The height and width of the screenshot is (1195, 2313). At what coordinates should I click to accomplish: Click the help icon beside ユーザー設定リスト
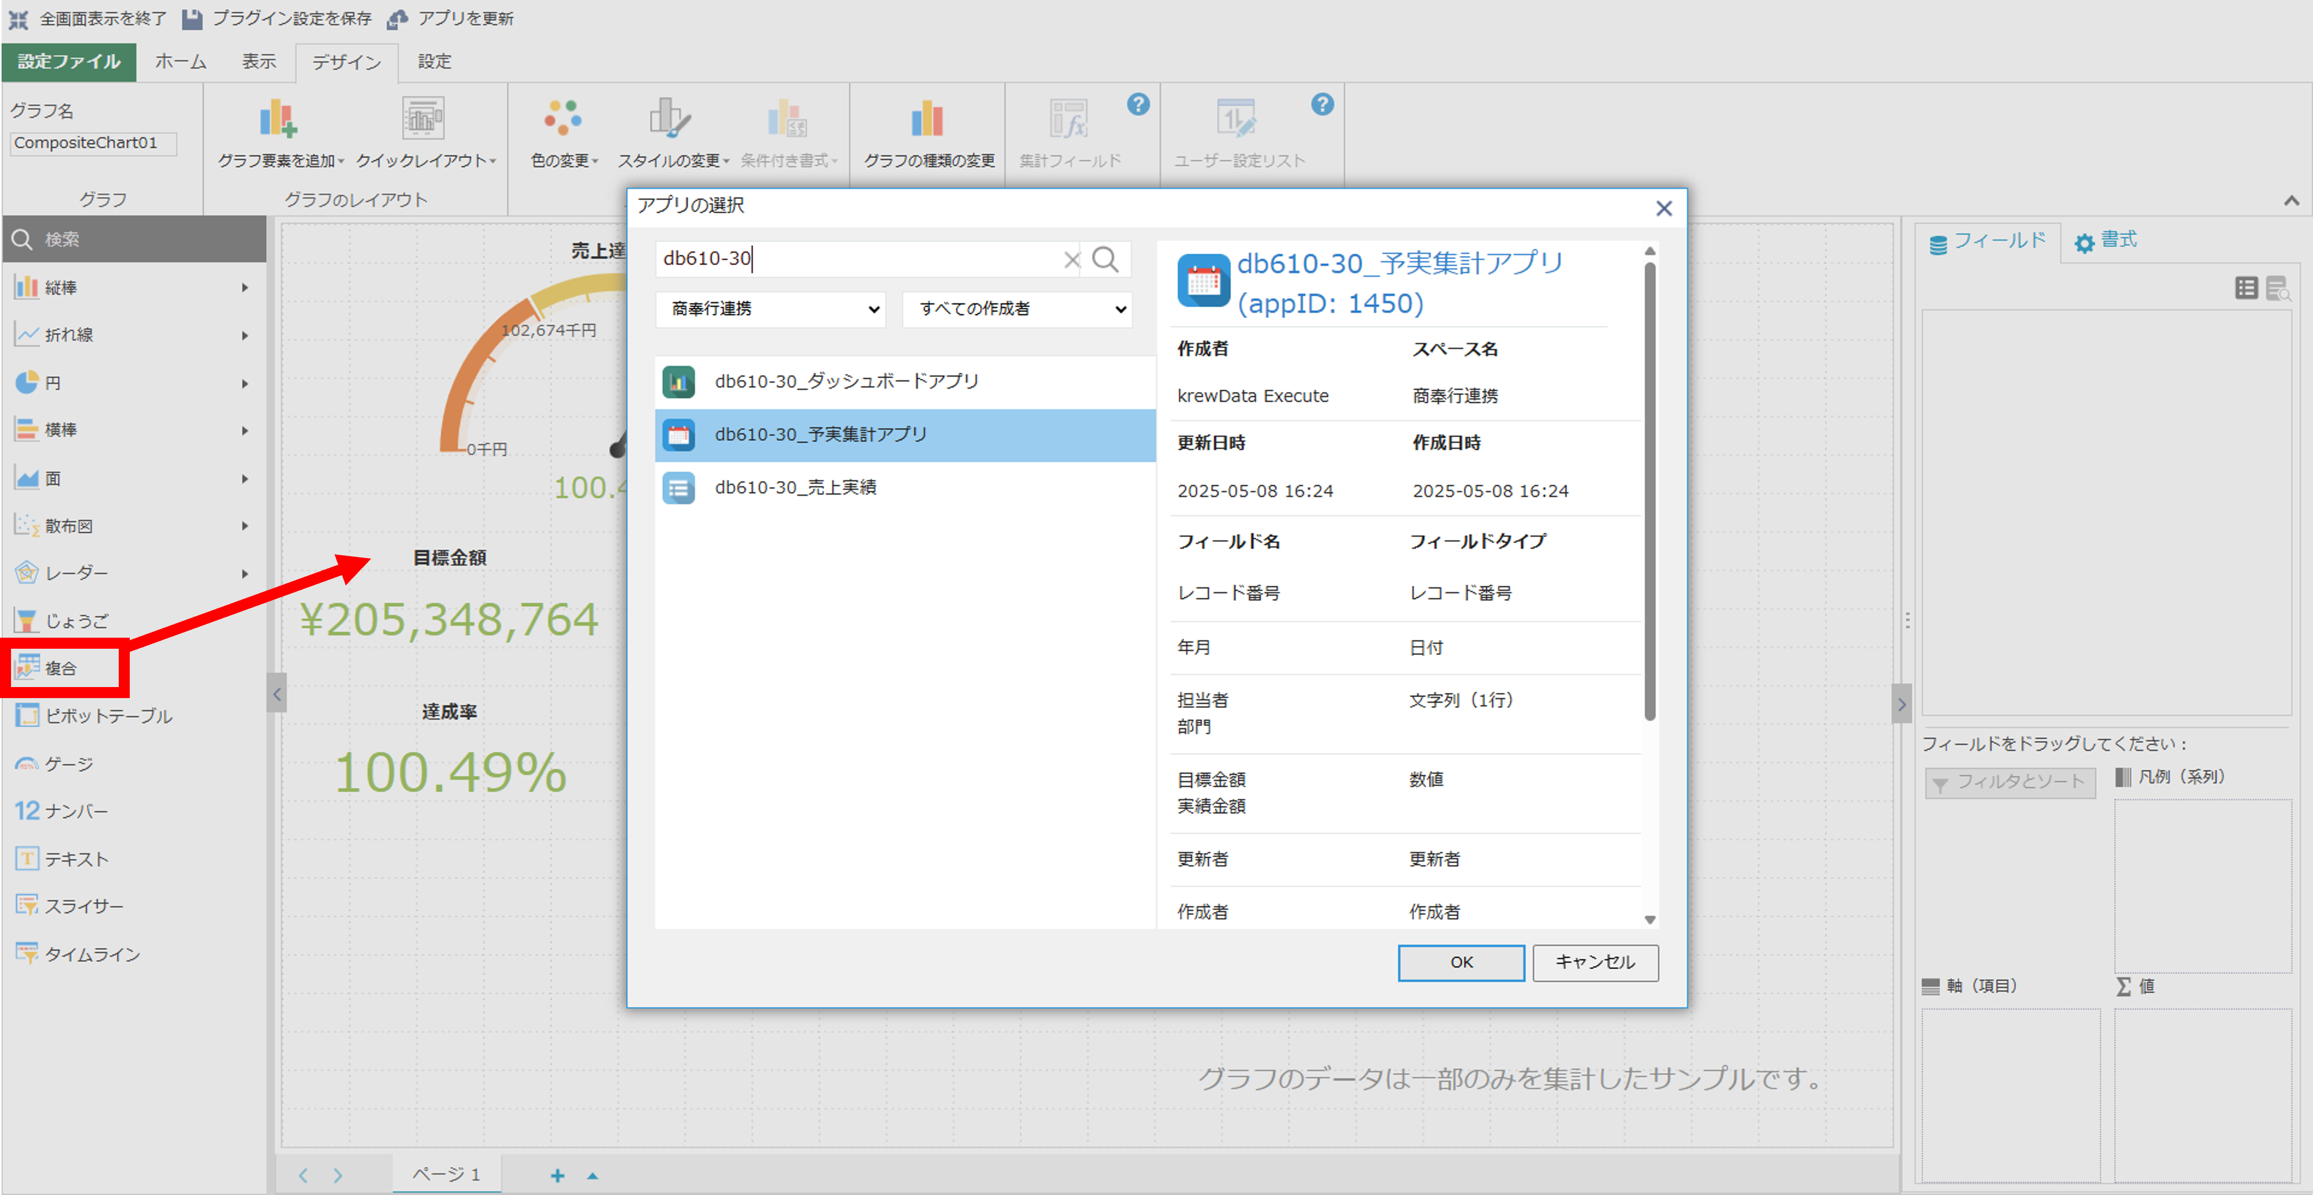1322,104
